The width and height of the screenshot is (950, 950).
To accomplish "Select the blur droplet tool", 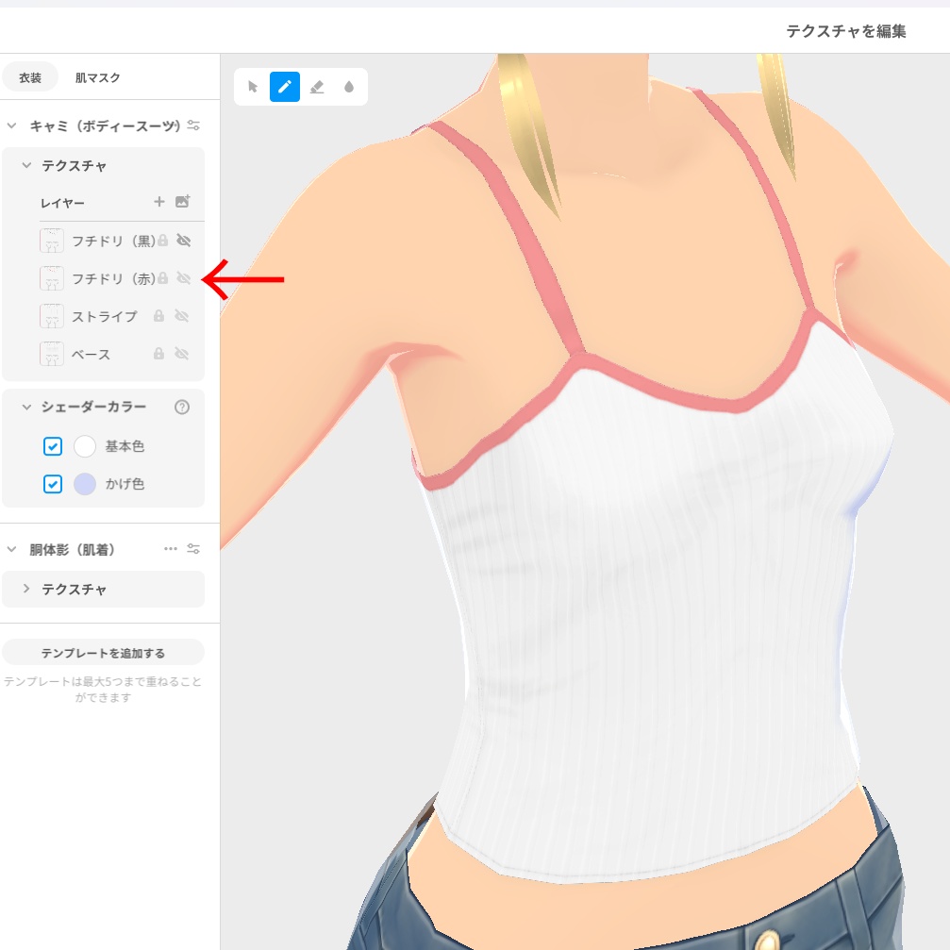I will [349, 87].
